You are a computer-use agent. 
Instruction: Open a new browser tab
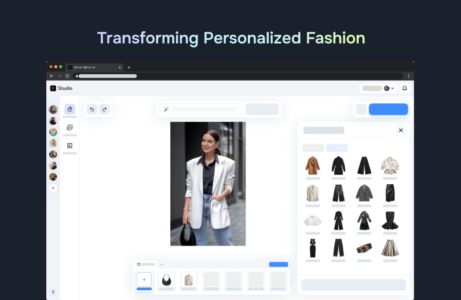click(x=129, y=67)
